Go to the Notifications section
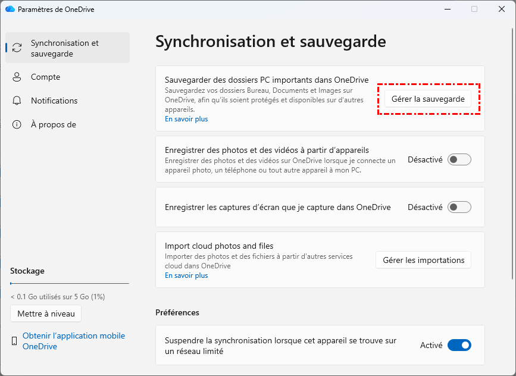 tap(54, 101)
